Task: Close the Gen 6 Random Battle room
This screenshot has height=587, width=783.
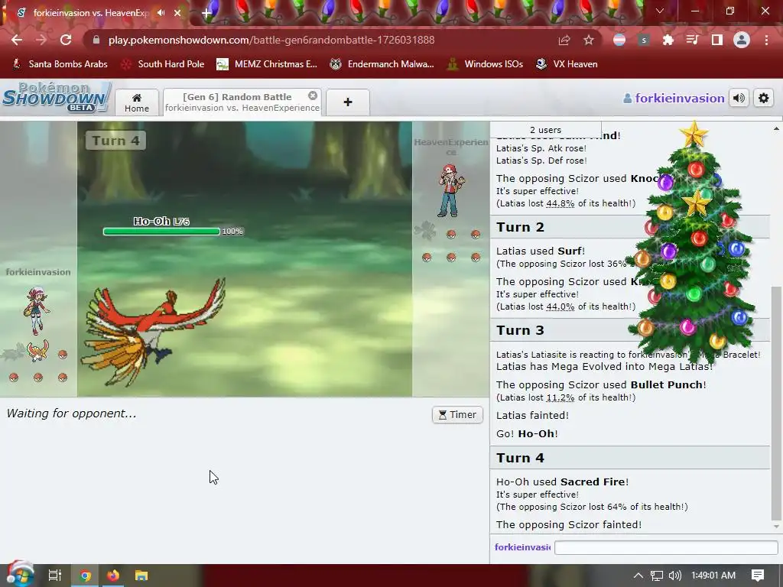Action: (313, 96)
